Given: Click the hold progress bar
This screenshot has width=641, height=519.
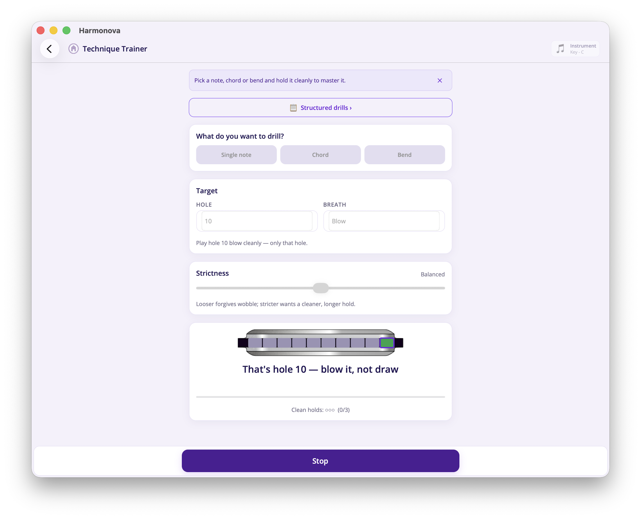Looking at the screenshot, I should 320,397.
